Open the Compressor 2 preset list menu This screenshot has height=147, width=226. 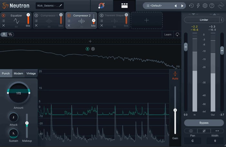point(69,21)
